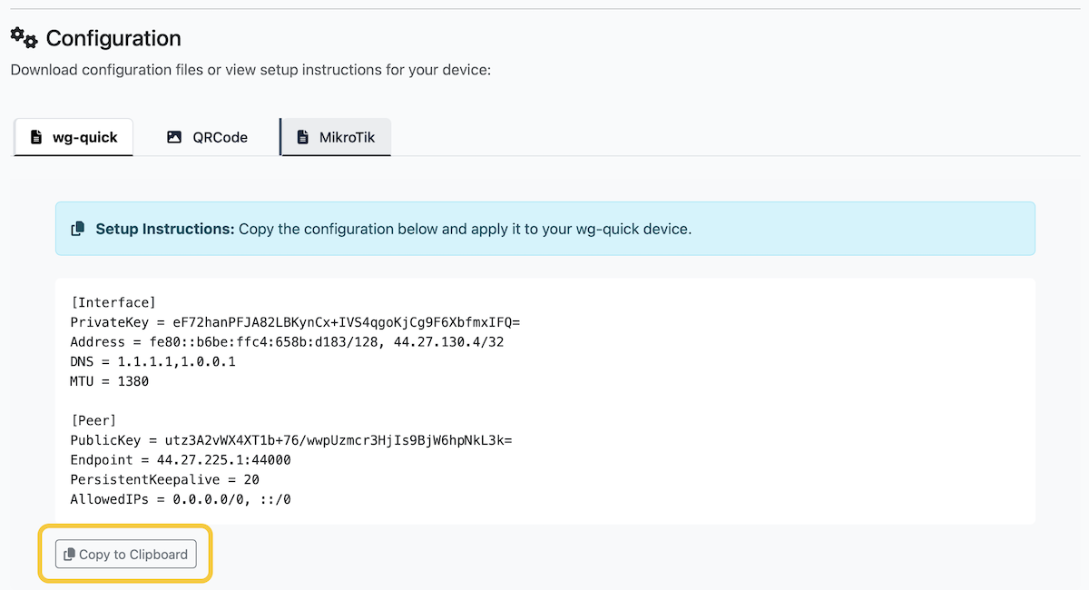The height and width of the screenshot is (590, 1089).
Task: Click the Setup Instructions bold label
Action: (165, 229)
